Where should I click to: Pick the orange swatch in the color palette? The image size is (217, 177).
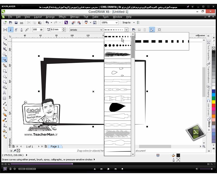coord(214,116)
